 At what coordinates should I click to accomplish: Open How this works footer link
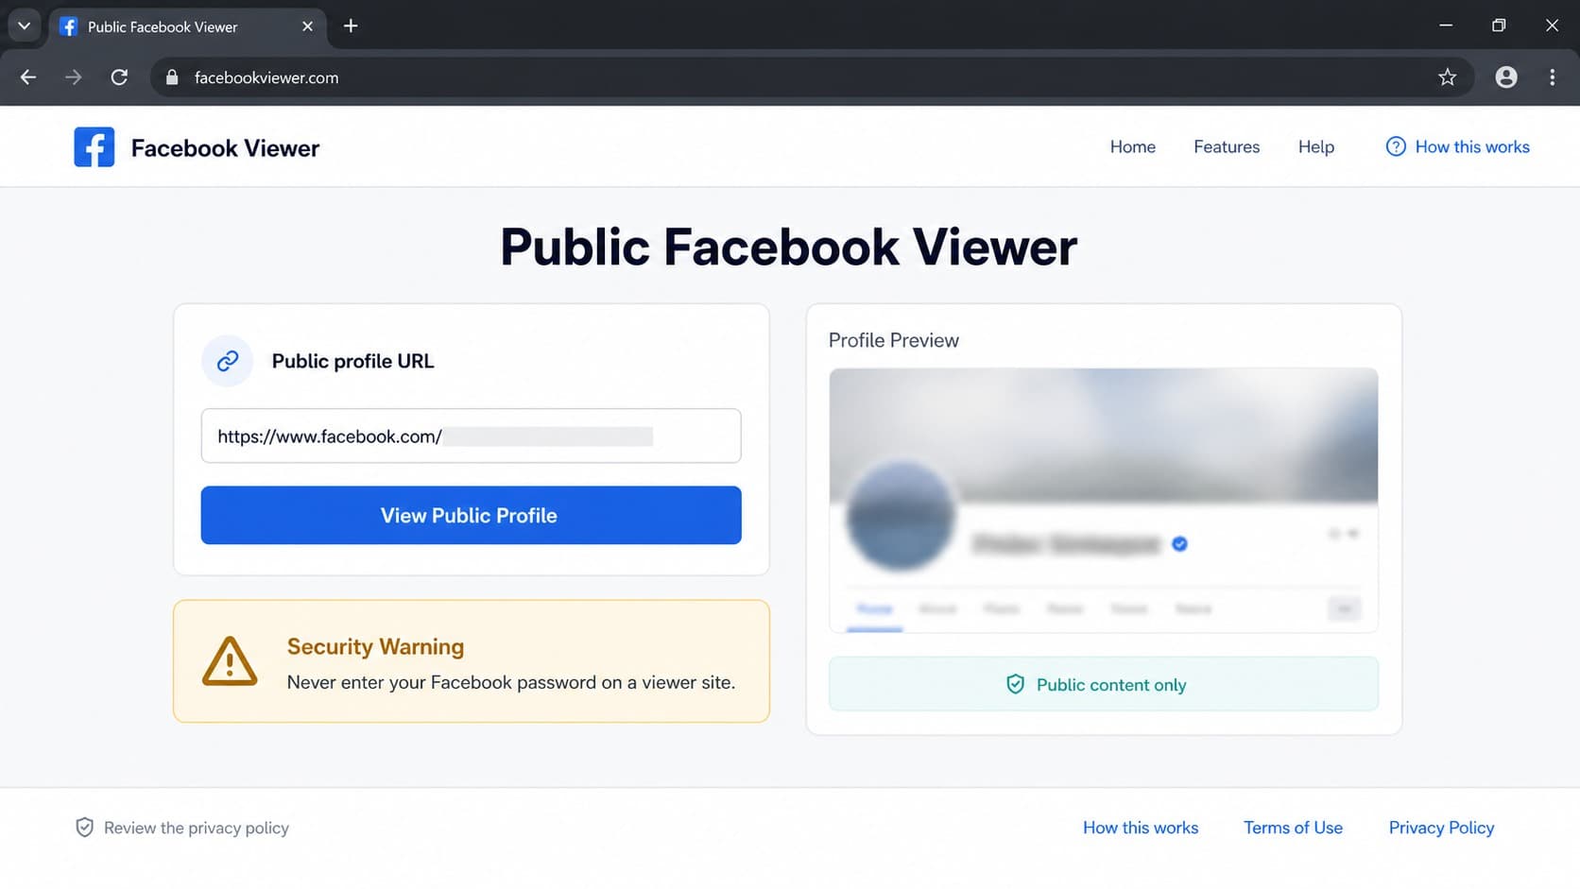click(1141, 828)
